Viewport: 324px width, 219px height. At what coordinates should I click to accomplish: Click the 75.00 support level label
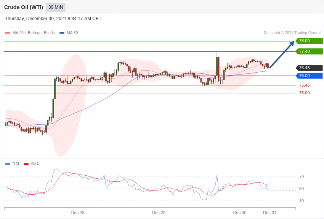305,93
